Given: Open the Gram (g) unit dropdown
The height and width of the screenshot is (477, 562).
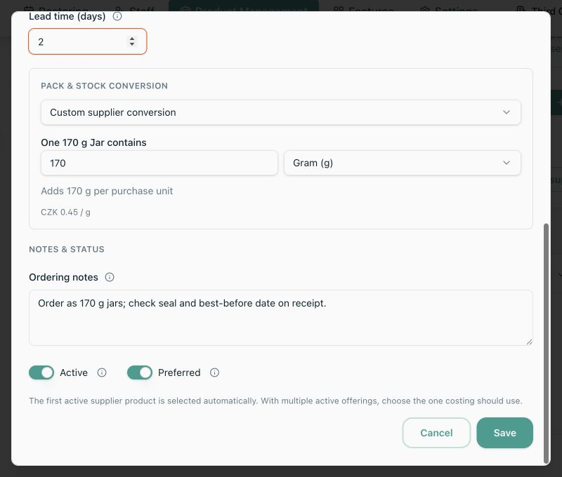Looking at the screenshot, I should [x=402, y=163].
